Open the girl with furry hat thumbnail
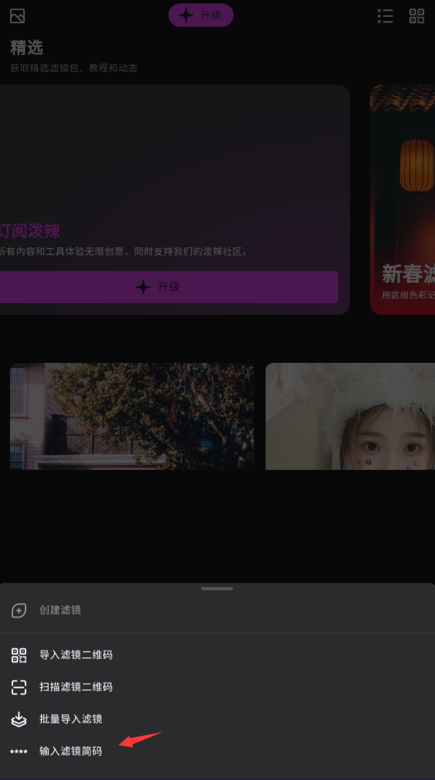Image resolution: width=435 pixels, height=780 pixels. (350, 416)
